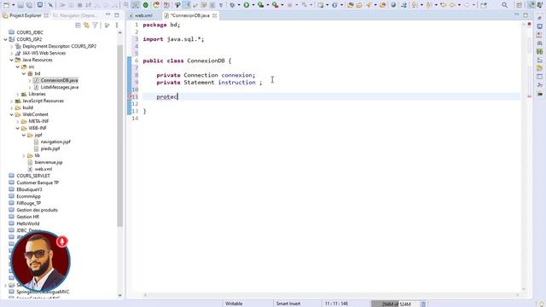
Task: Click the Save All toolbar icon
Action: coord(29,5)
